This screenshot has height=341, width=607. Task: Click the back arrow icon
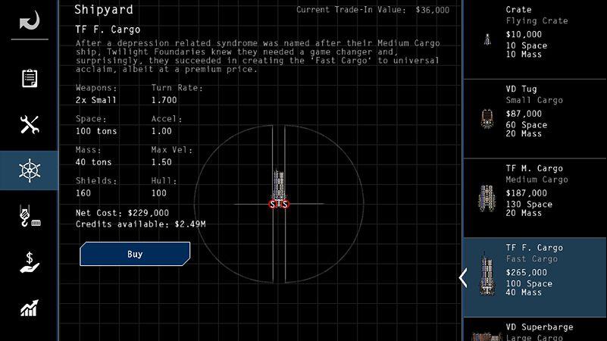pos(30,20)
